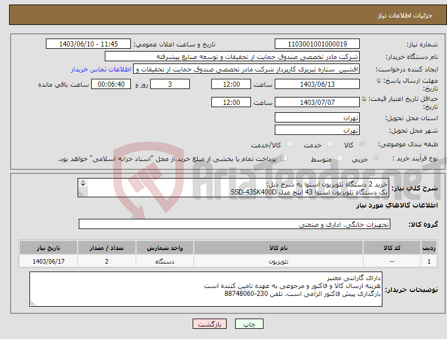447x339 pixels.
Task: Click the response deadline date 1403/06/13
Action: [x=317, y=84]
